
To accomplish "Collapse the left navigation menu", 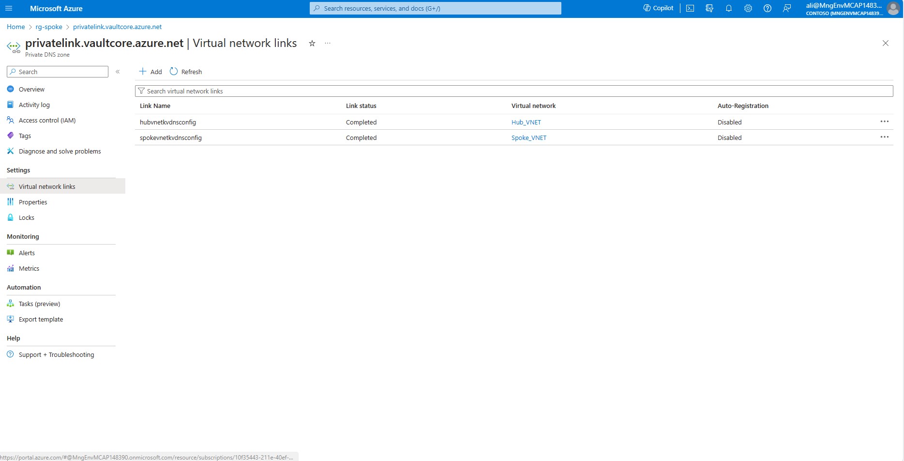I will (118, 72).
